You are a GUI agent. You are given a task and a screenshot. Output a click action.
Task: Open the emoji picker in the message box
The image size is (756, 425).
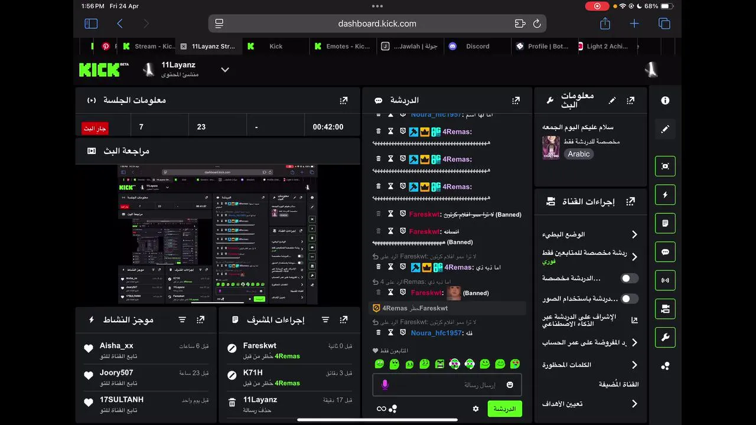[x=510, y=385]
